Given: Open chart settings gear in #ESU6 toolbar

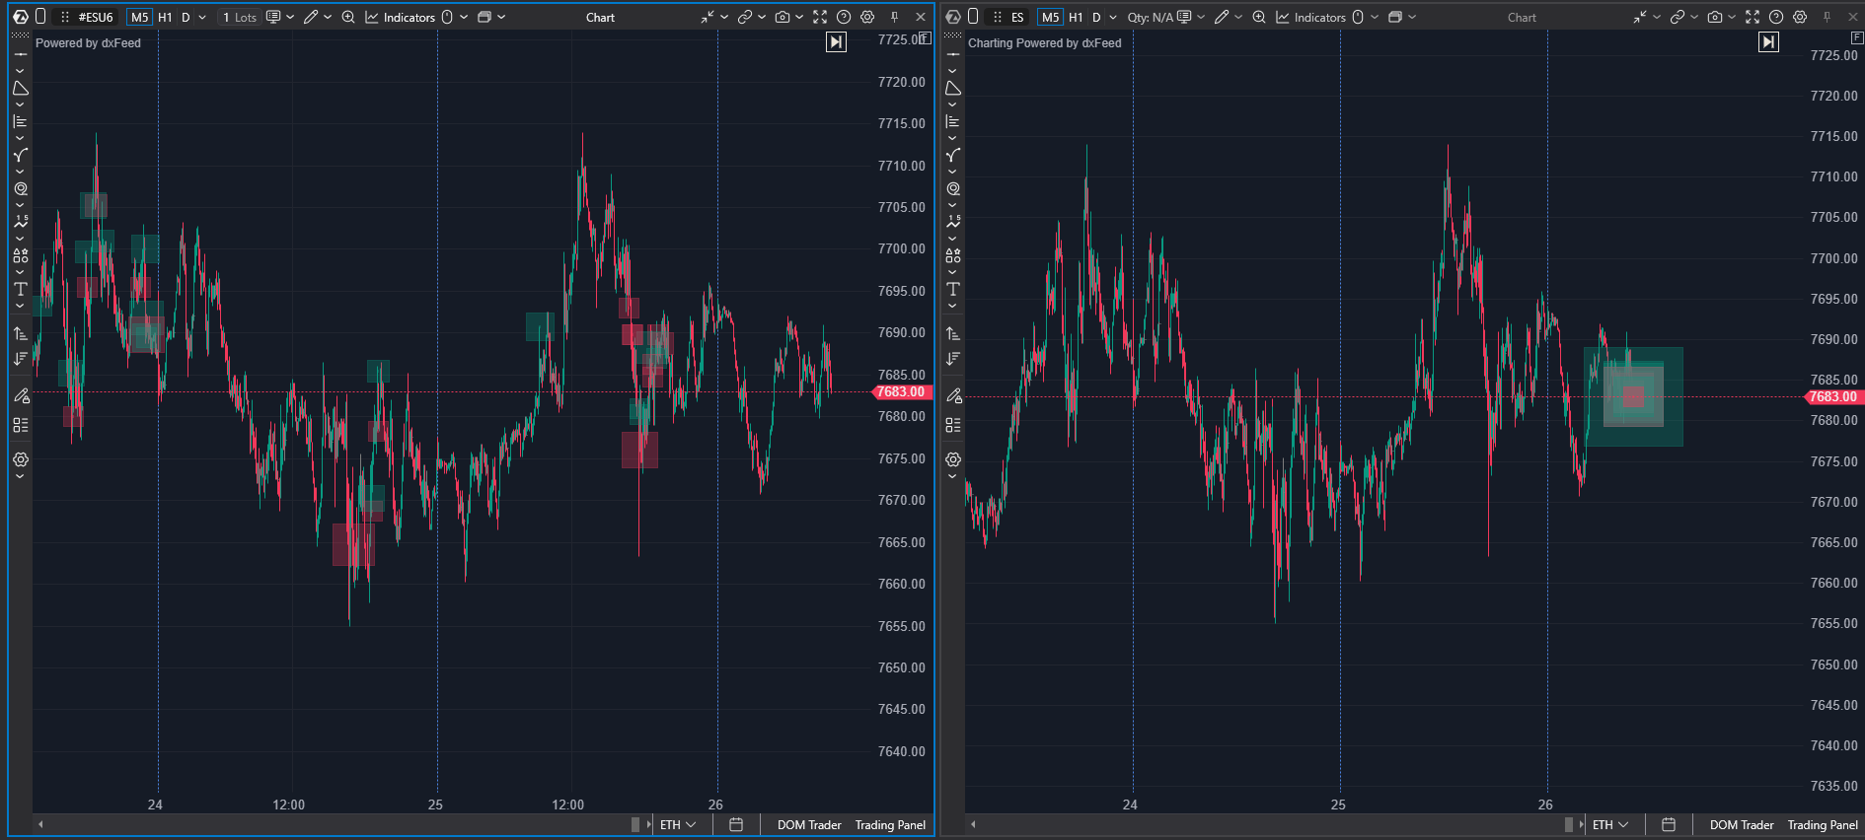Looking at the screenshot, I should (867, 17).
